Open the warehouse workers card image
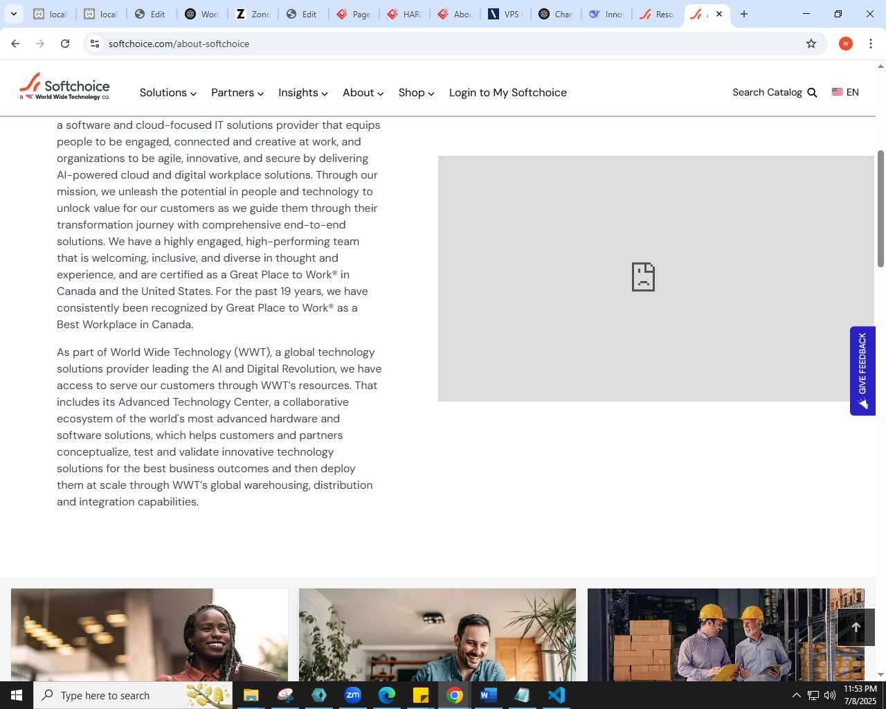This screenshot has width=886, height=709. pos(725,635)
